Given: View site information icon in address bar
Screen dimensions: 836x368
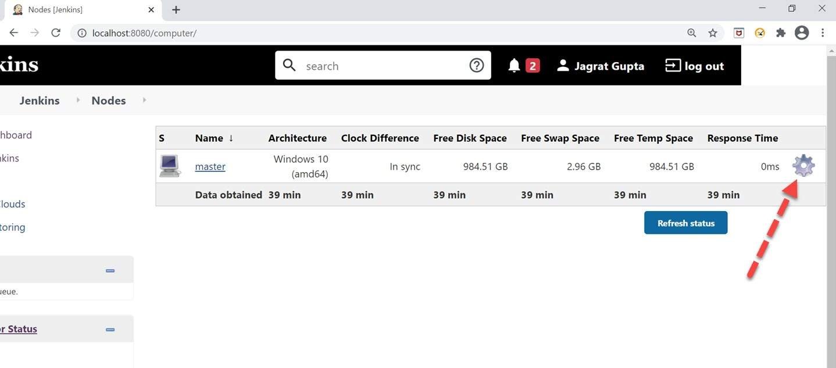Looking at the screenshot, I should pos(82,33).
